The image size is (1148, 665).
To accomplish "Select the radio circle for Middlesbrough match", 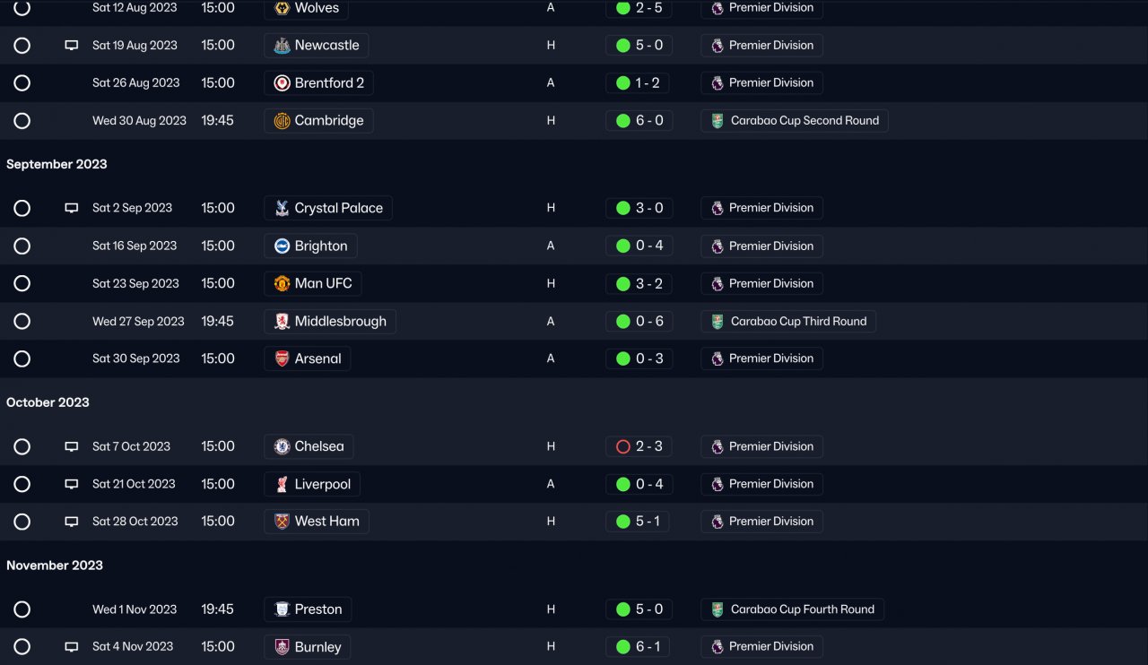I will click(x=22, y=322).
